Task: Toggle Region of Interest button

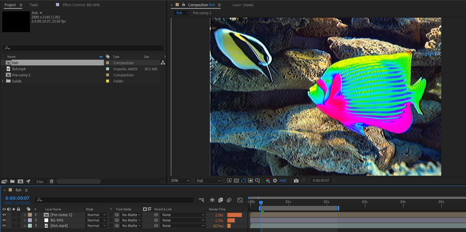Action: coord(251,181)
